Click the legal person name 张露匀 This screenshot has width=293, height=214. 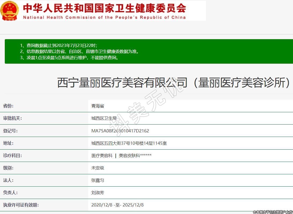(98, 180)
